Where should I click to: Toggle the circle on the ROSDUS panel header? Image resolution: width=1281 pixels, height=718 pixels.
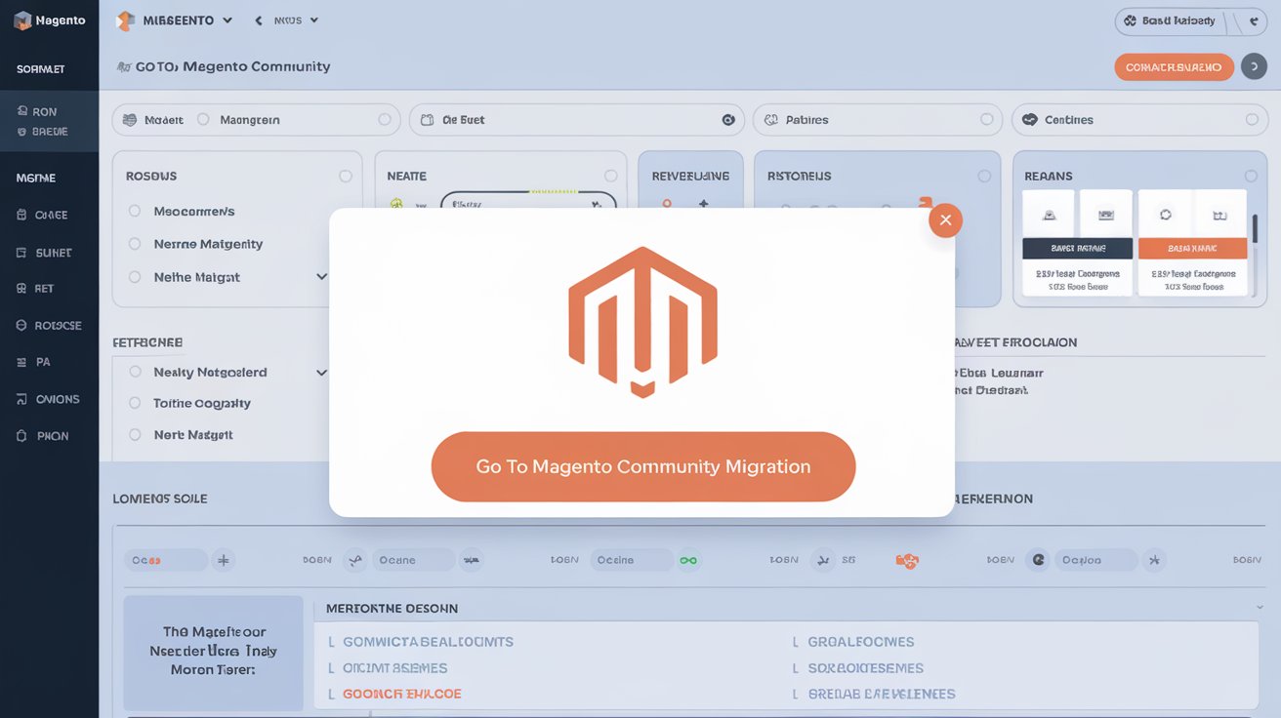(345, 177)
